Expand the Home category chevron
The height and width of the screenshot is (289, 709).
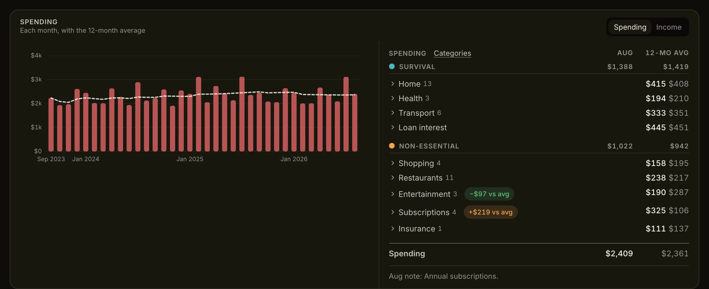coord(392,84)
